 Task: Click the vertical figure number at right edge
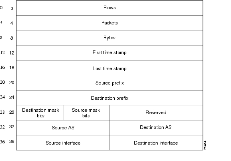coord(205,145)
